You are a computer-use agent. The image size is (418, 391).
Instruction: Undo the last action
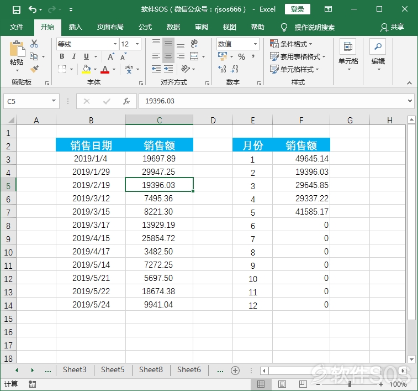33,10
